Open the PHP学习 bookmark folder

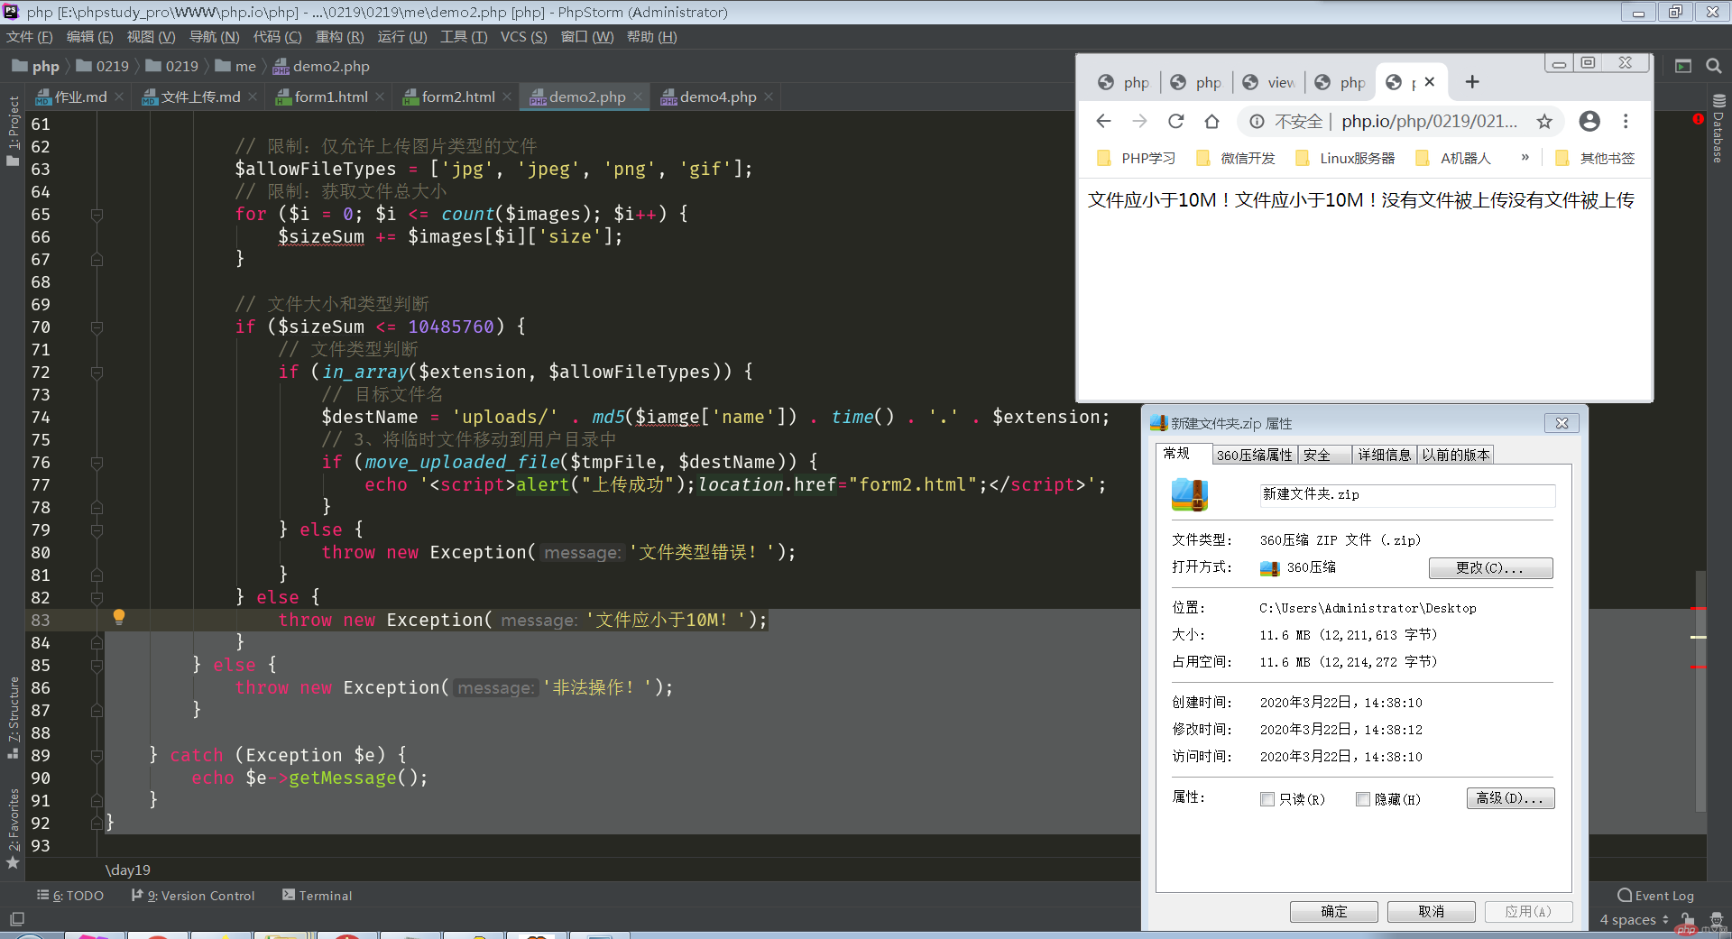point(1136,158)
